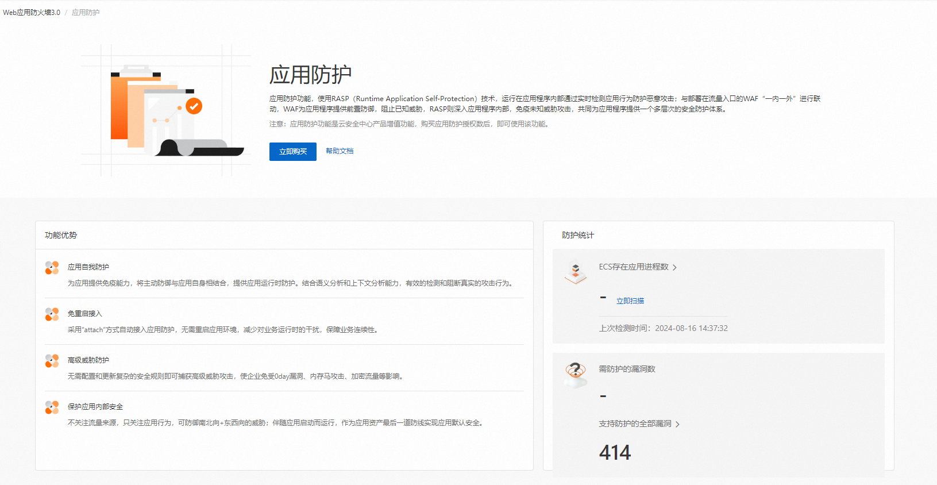The image size is (937, 485).
Task: Click the 免重启接入 feature icon
Action: [52, 314]
